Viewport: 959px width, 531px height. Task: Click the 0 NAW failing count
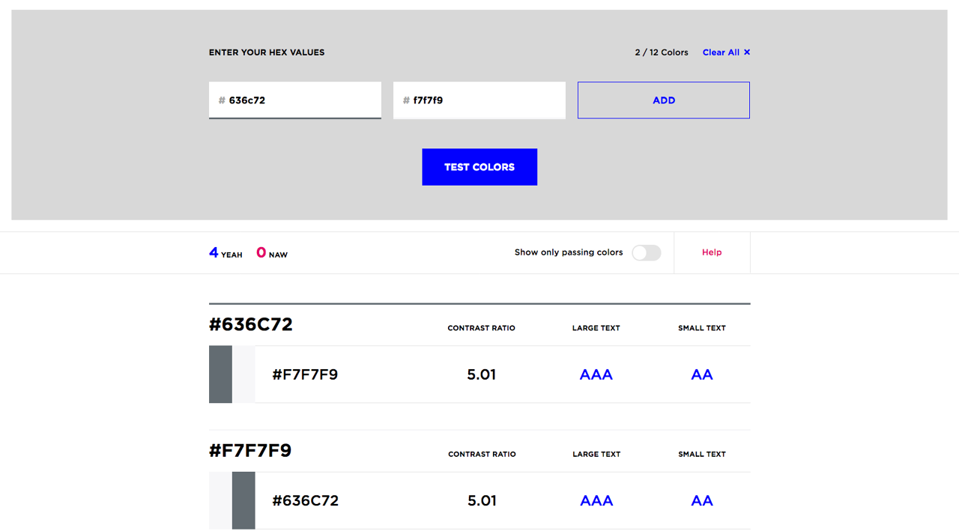coord(272,253)
